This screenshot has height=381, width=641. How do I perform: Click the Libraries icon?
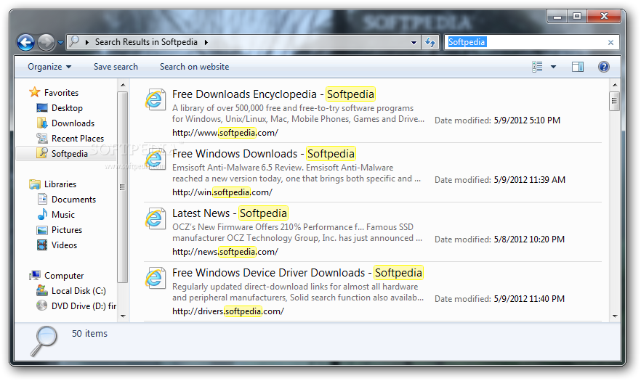35,184
